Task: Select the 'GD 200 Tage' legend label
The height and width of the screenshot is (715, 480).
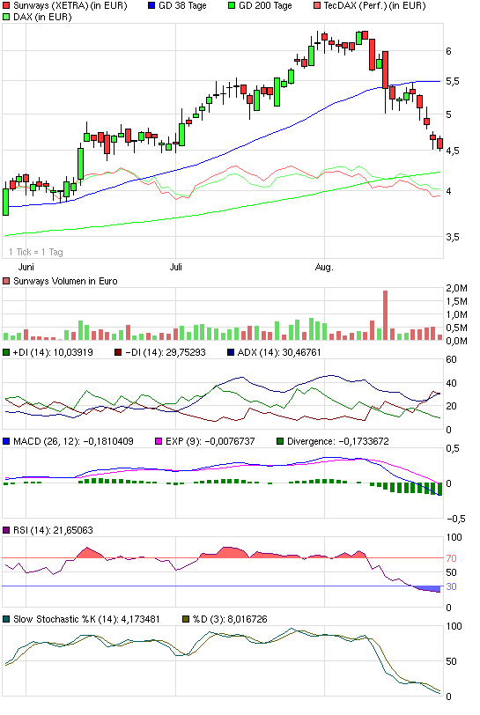Action: pyautogui.click(x=265, y=6)
